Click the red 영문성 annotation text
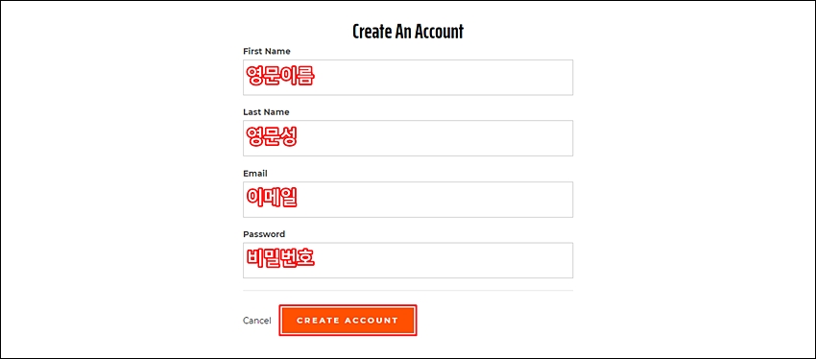816x359 pixels. 271,137
